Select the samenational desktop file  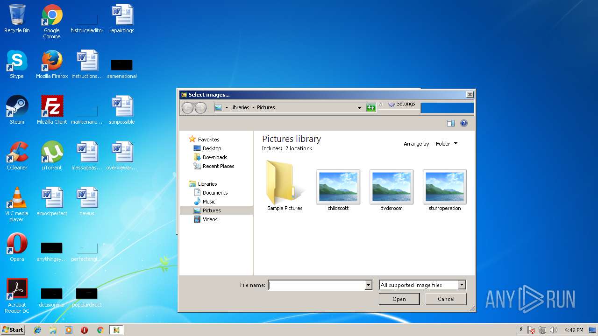(x=122, y=68)
